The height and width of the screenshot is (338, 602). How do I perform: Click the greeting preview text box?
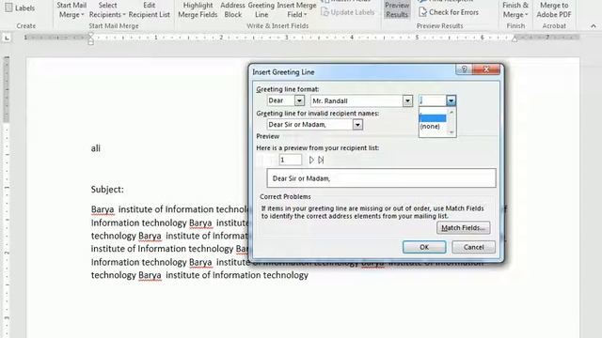point(381,178)
